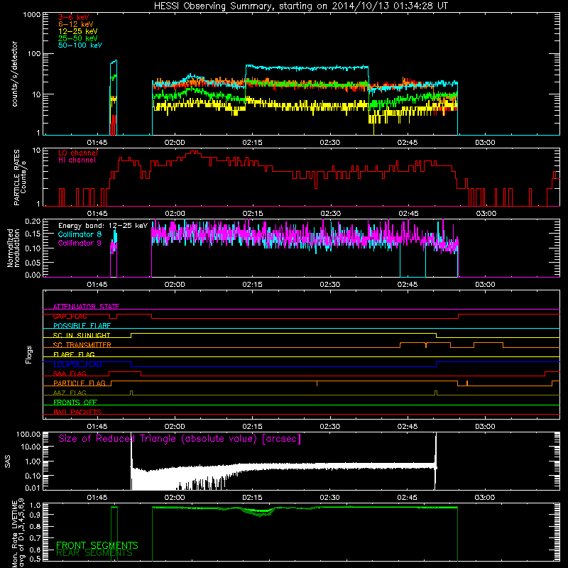Click the PARTICLE RATES axis label
This screenshot has height=568, width=568.
pos(20,177)
